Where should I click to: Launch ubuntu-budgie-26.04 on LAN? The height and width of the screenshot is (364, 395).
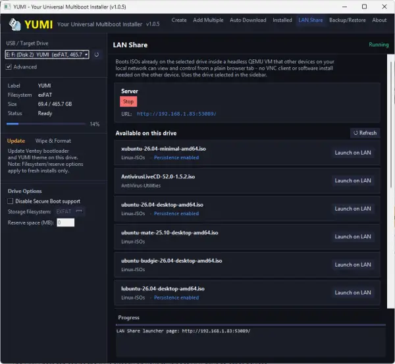(353, 265)
